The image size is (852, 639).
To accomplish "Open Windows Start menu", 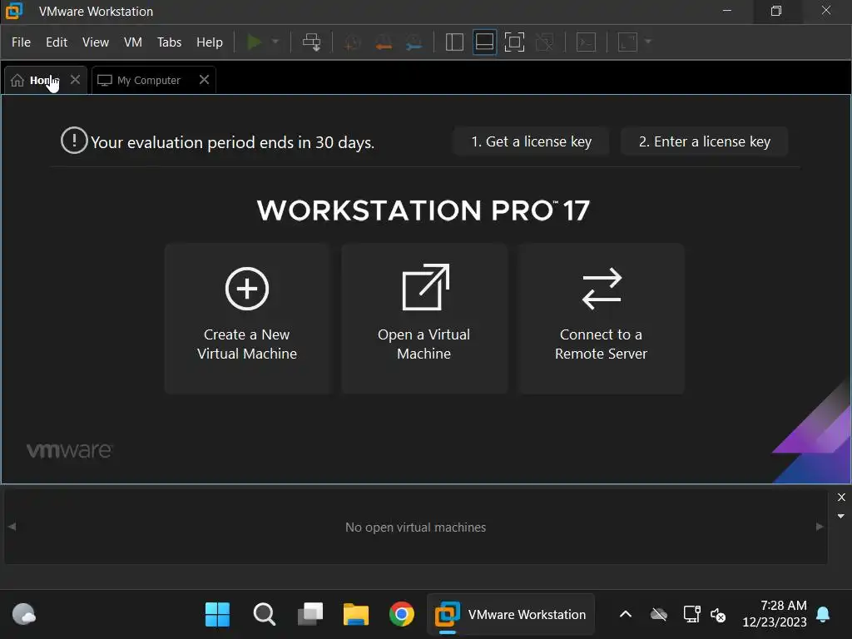I will click(217, 615).
